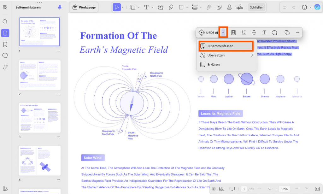Click the Schließen button
The height and width of the screenshot is (194, 323).
(x=256, y=7)
